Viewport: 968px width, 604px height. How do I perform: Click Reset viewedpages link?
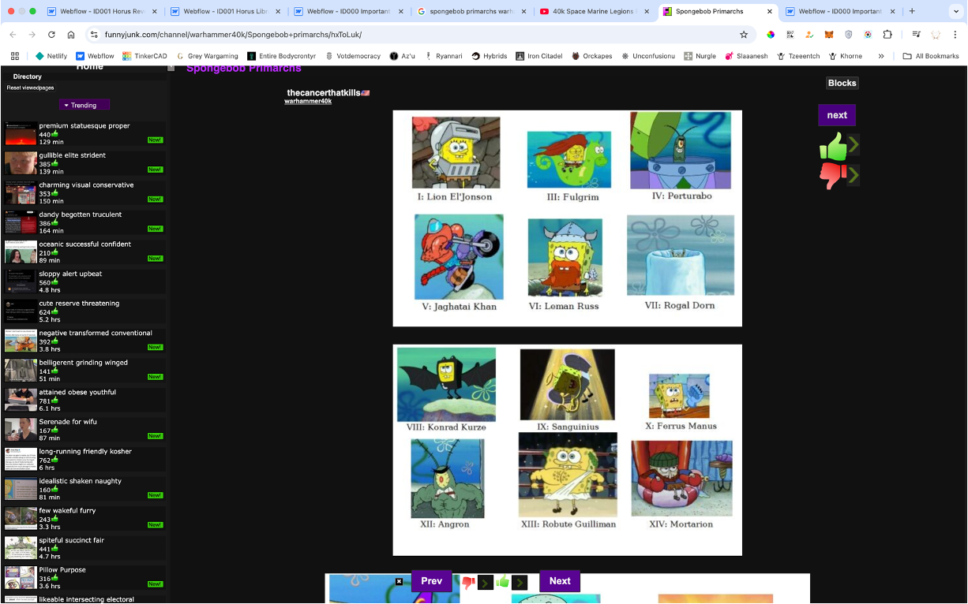click(31, 88)
